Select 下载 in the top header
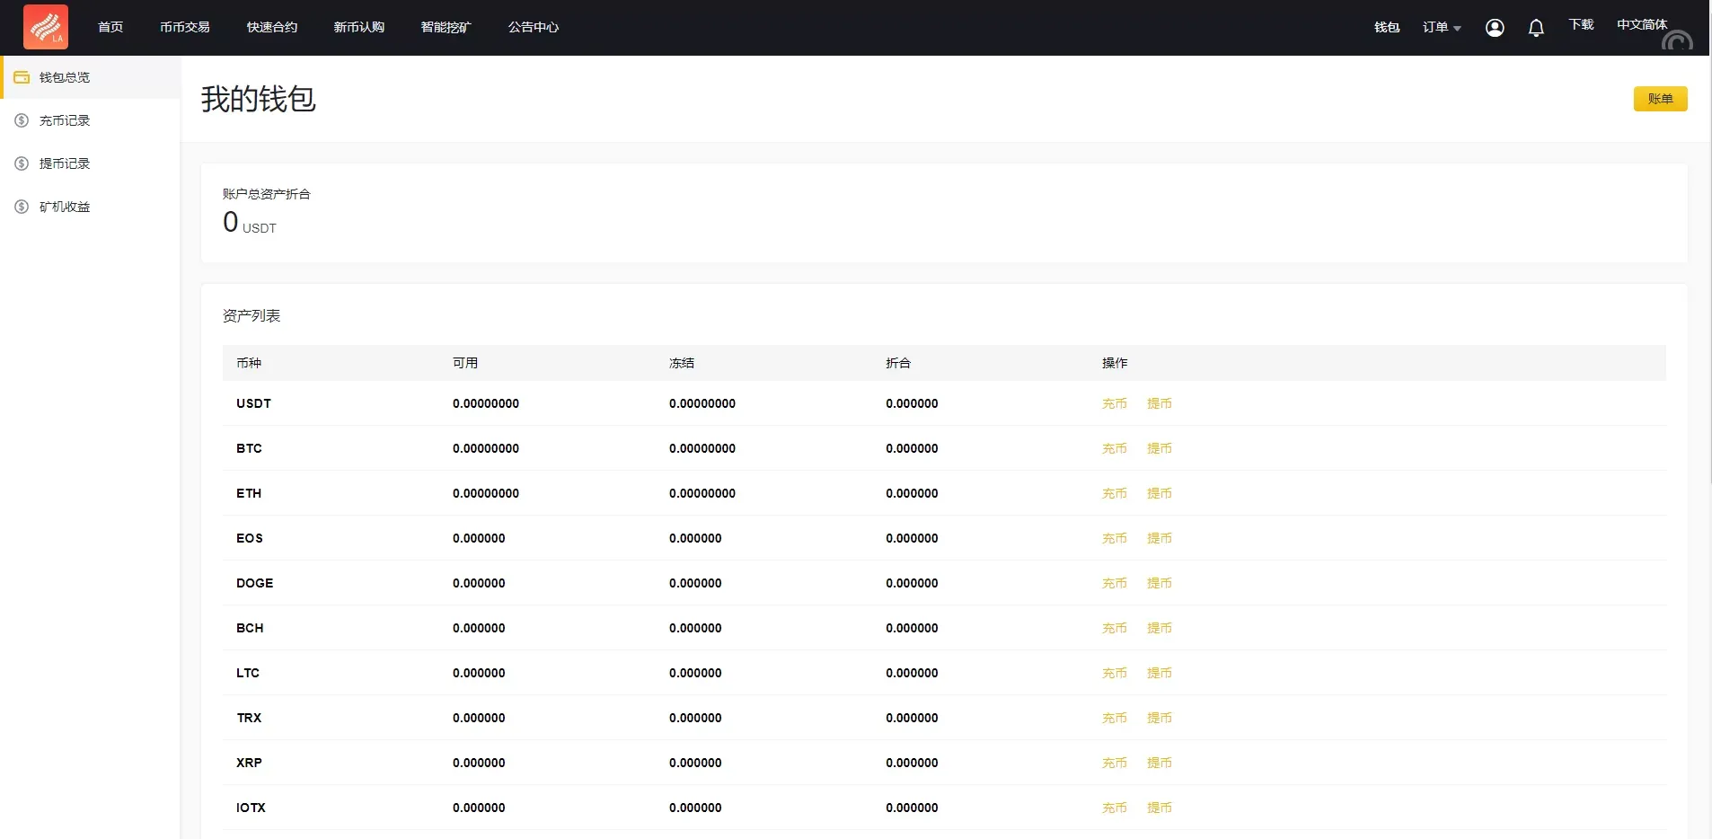The height and width of the screenshot is (839, 1712). coord(1581,24)
